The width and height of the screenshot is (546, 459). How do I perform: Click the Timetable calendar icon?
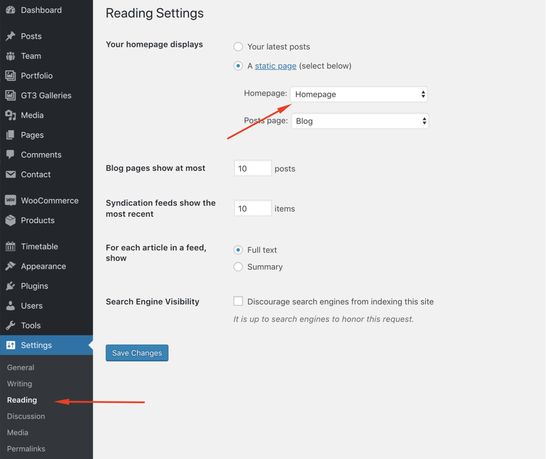pyautogui.click(x=10, y=246)
